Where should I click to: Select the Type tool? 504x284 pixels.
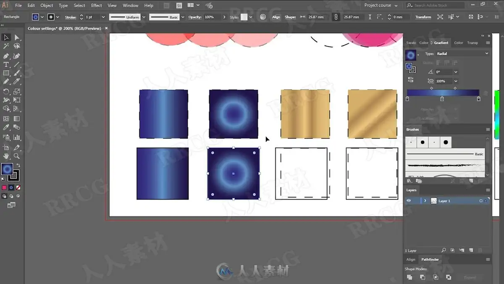coord(6,65)
